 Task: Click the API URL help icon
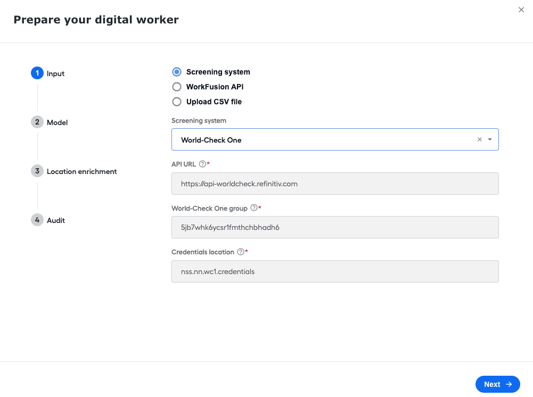[202, 164]
